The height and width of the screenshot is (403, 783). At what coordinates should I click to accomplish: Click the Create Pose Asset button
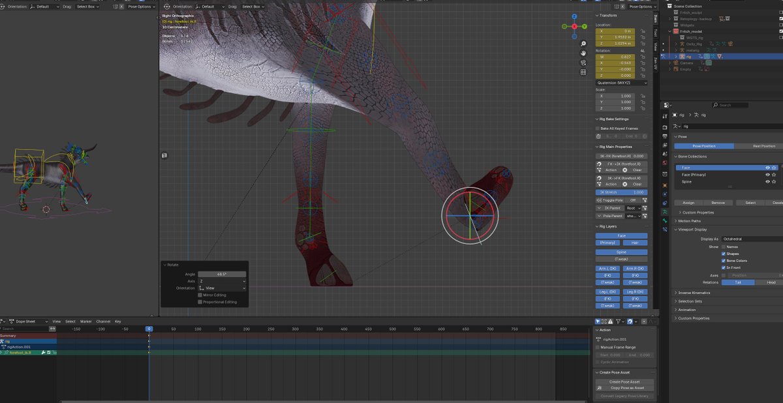tap(624, 381)
